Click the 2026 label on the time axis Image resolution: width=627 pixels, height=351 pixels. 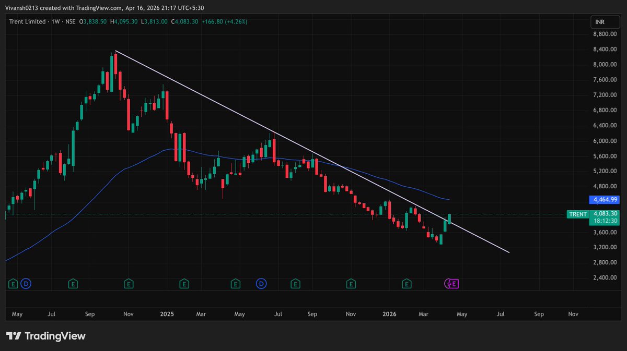(x=389, y=314)
